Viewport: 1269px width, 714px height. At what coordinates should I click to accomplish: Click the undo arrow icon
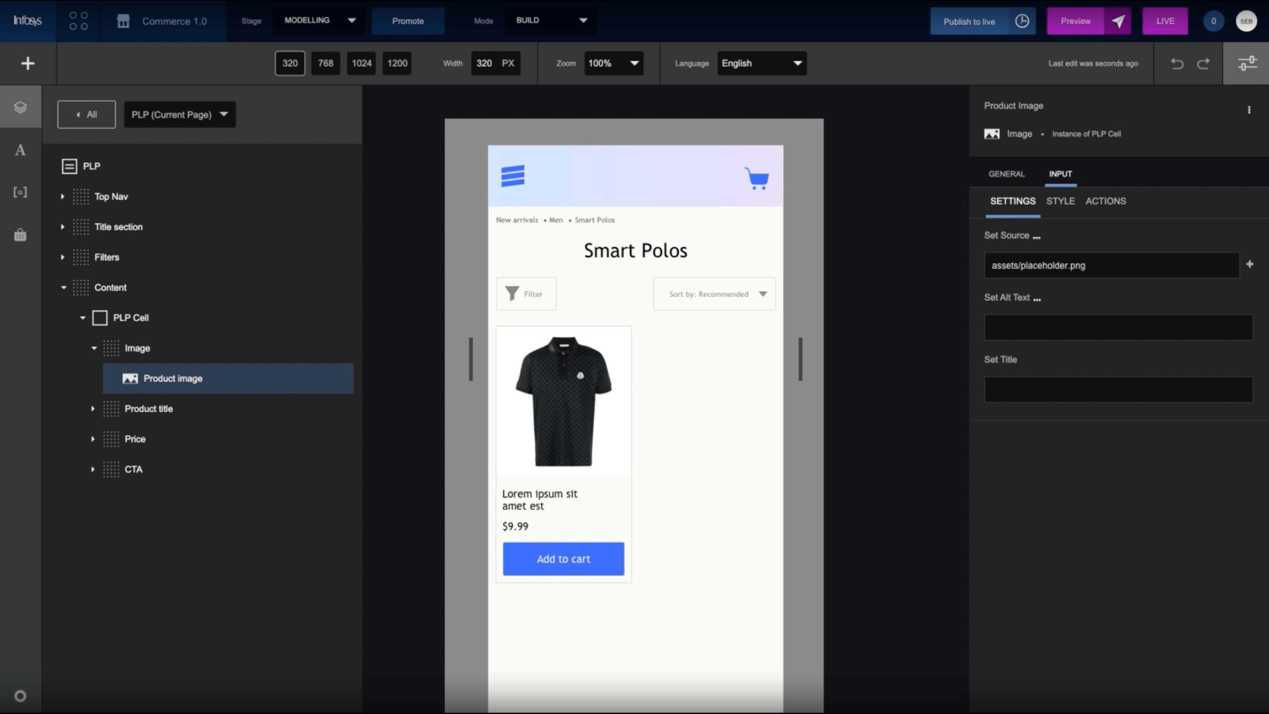1177,63
